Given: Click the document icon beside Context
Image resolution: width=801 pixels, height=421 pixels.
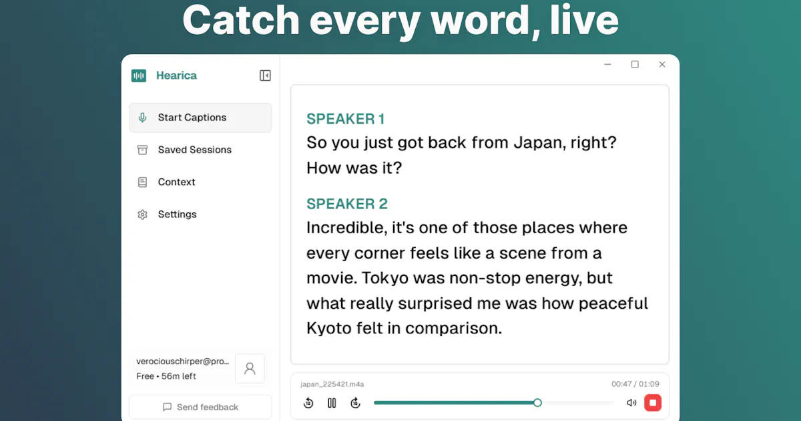Looking at the screenshot, I should tap(142, 182).
